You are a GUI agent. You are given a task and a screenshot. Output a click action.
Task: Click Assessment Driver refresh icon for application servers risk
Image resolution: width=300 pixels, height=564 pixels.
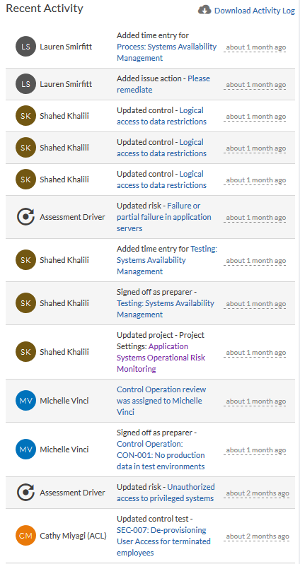click(x=26, y=217)
